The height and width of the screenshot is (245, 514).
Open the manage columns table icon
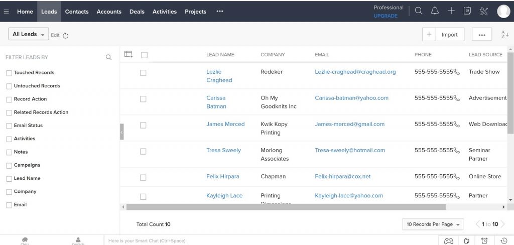(128, 54)
